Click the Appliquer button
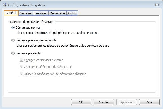Viewport: 163px width, 109px height. pyautogui.click(x=127, y=102)
